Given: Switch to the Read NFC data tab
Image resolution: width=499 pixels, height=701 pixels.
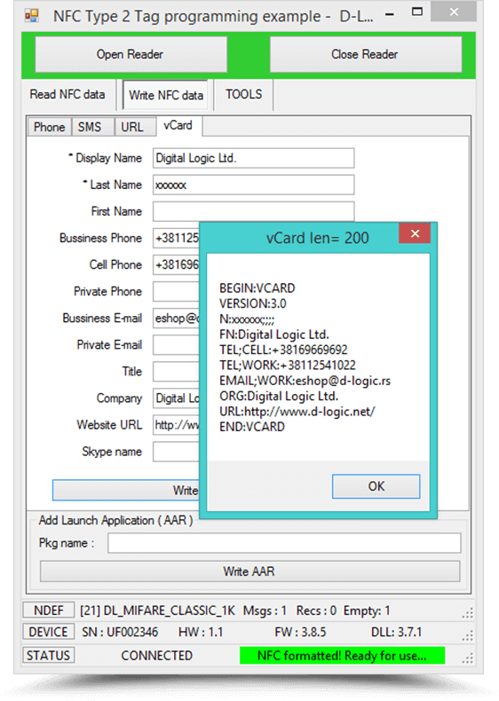Looking at the screenshot, I should point(67,94).
